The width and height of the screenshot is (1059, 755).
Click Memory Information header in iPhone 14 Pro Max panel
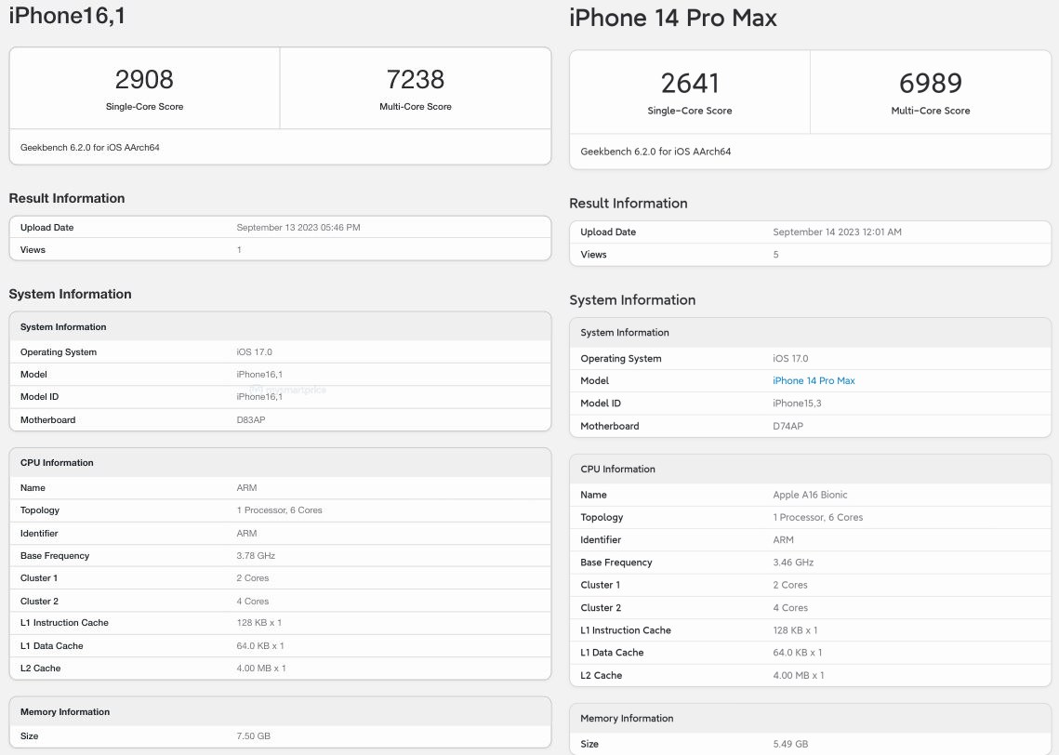click(627, 719)
